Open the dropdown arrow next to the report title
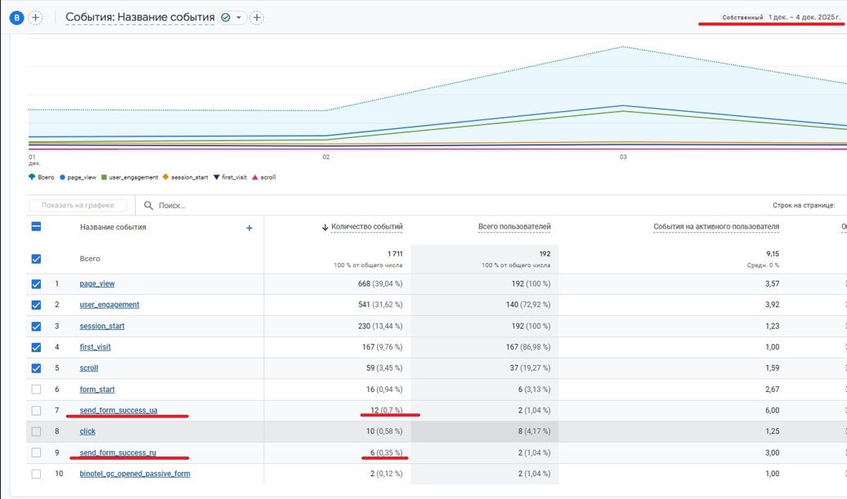 [x=239, y=18]
